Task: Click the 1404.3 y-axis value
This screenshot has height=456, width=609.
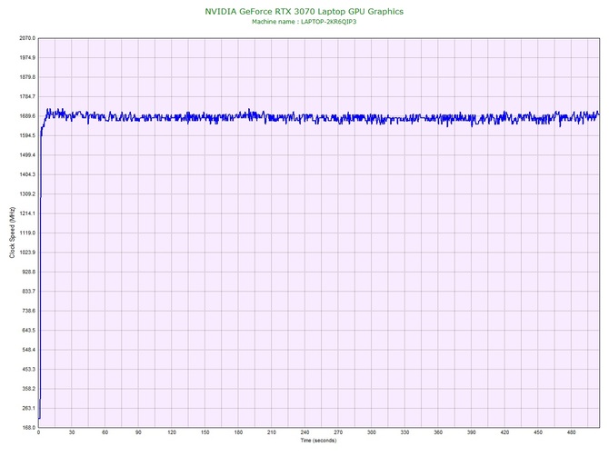Action: pyautogui.click(x=27, y=174)
